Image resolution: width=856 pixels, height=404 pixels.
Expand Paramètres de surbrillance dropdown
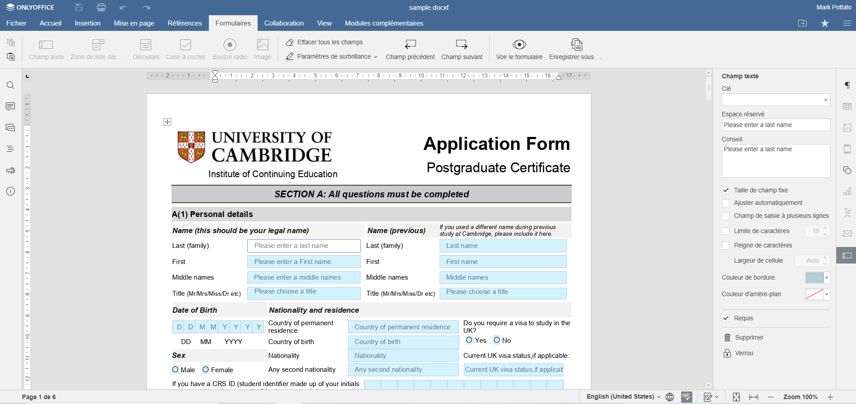[x=376, y=57]
